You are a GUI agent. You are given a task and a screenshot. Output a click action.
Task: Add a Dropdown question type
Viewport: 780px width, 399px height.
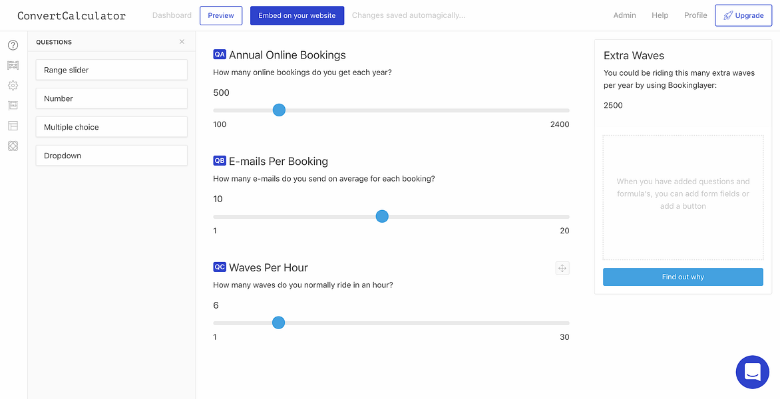coord(111,155)
